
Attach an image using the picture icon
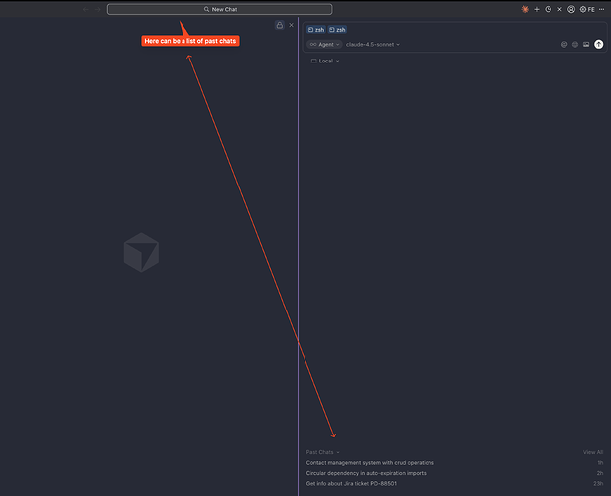[586, 45]
